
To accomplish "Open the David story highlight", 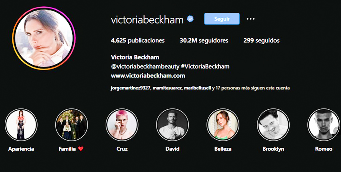I will coord(172,125).
